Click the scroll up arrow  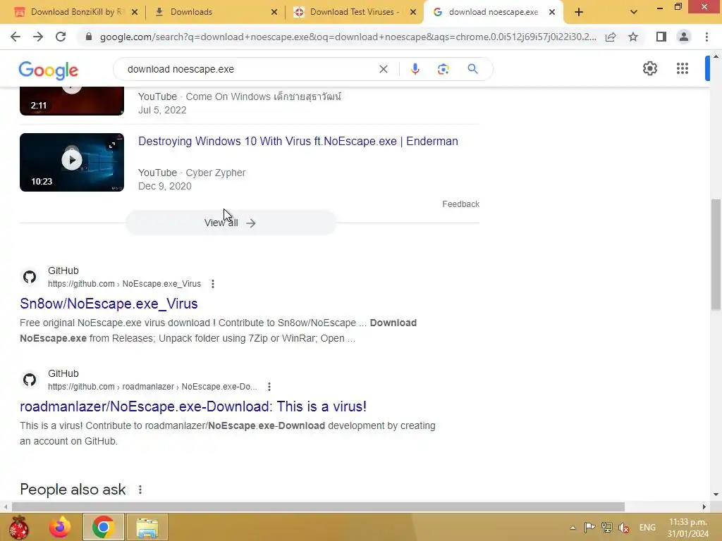pos(716,56)
